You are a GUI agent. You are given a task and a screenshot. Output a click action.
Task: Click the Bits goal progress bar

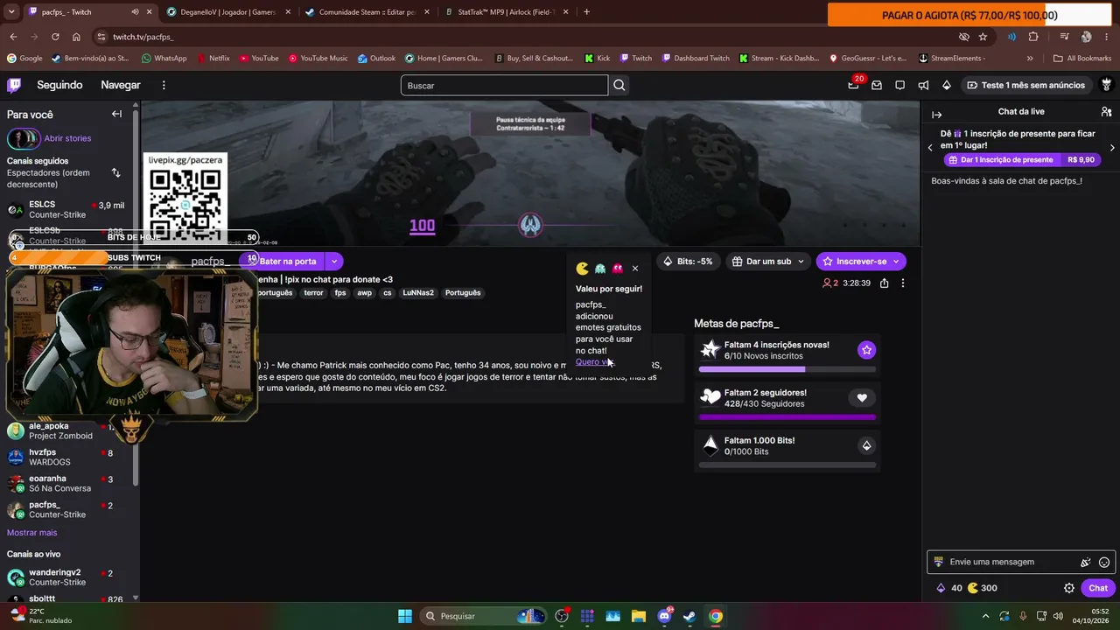[x=787, y=465]
